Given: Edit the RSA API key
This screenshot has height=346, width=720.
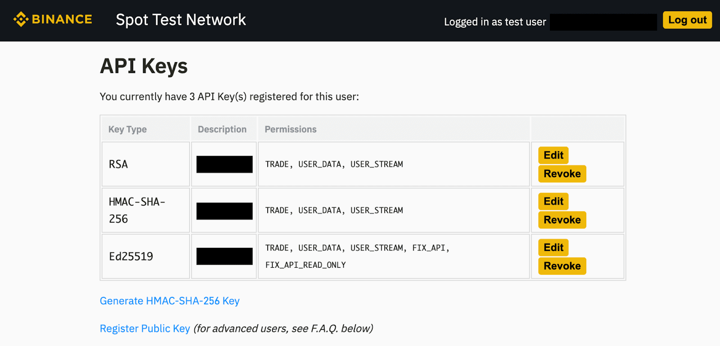Looking at the screenshot, I should click(553, 155).
